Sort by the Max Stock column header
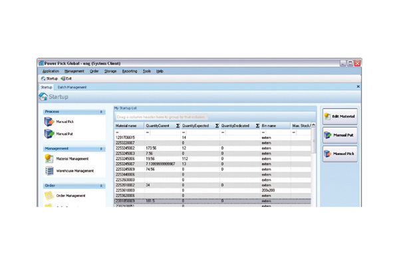399x266 pixels. pos(301,126)
